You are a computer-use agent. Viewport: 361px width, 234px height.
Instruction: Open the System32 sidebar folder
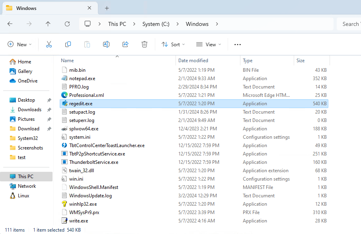coord(24,138)
